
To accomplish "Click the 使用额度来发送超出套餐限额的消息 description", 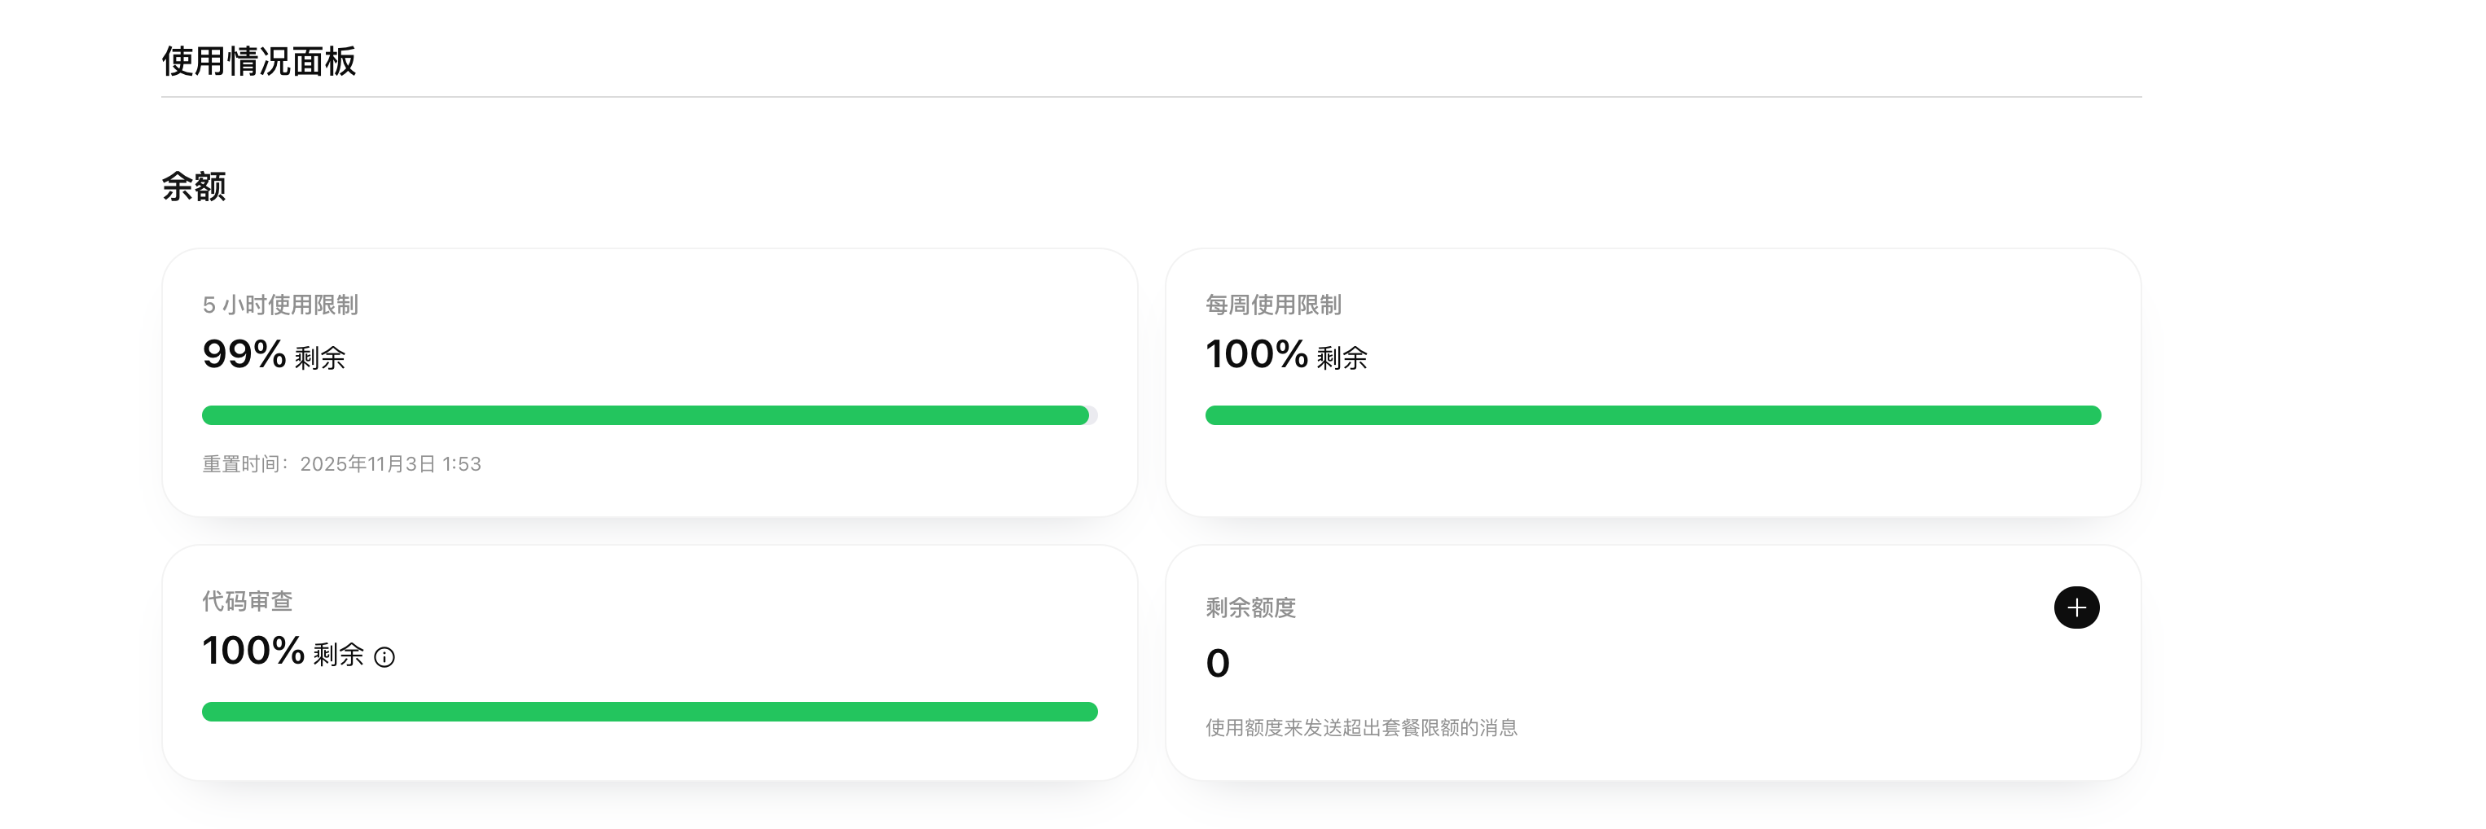I will [x=1361, y=728].
